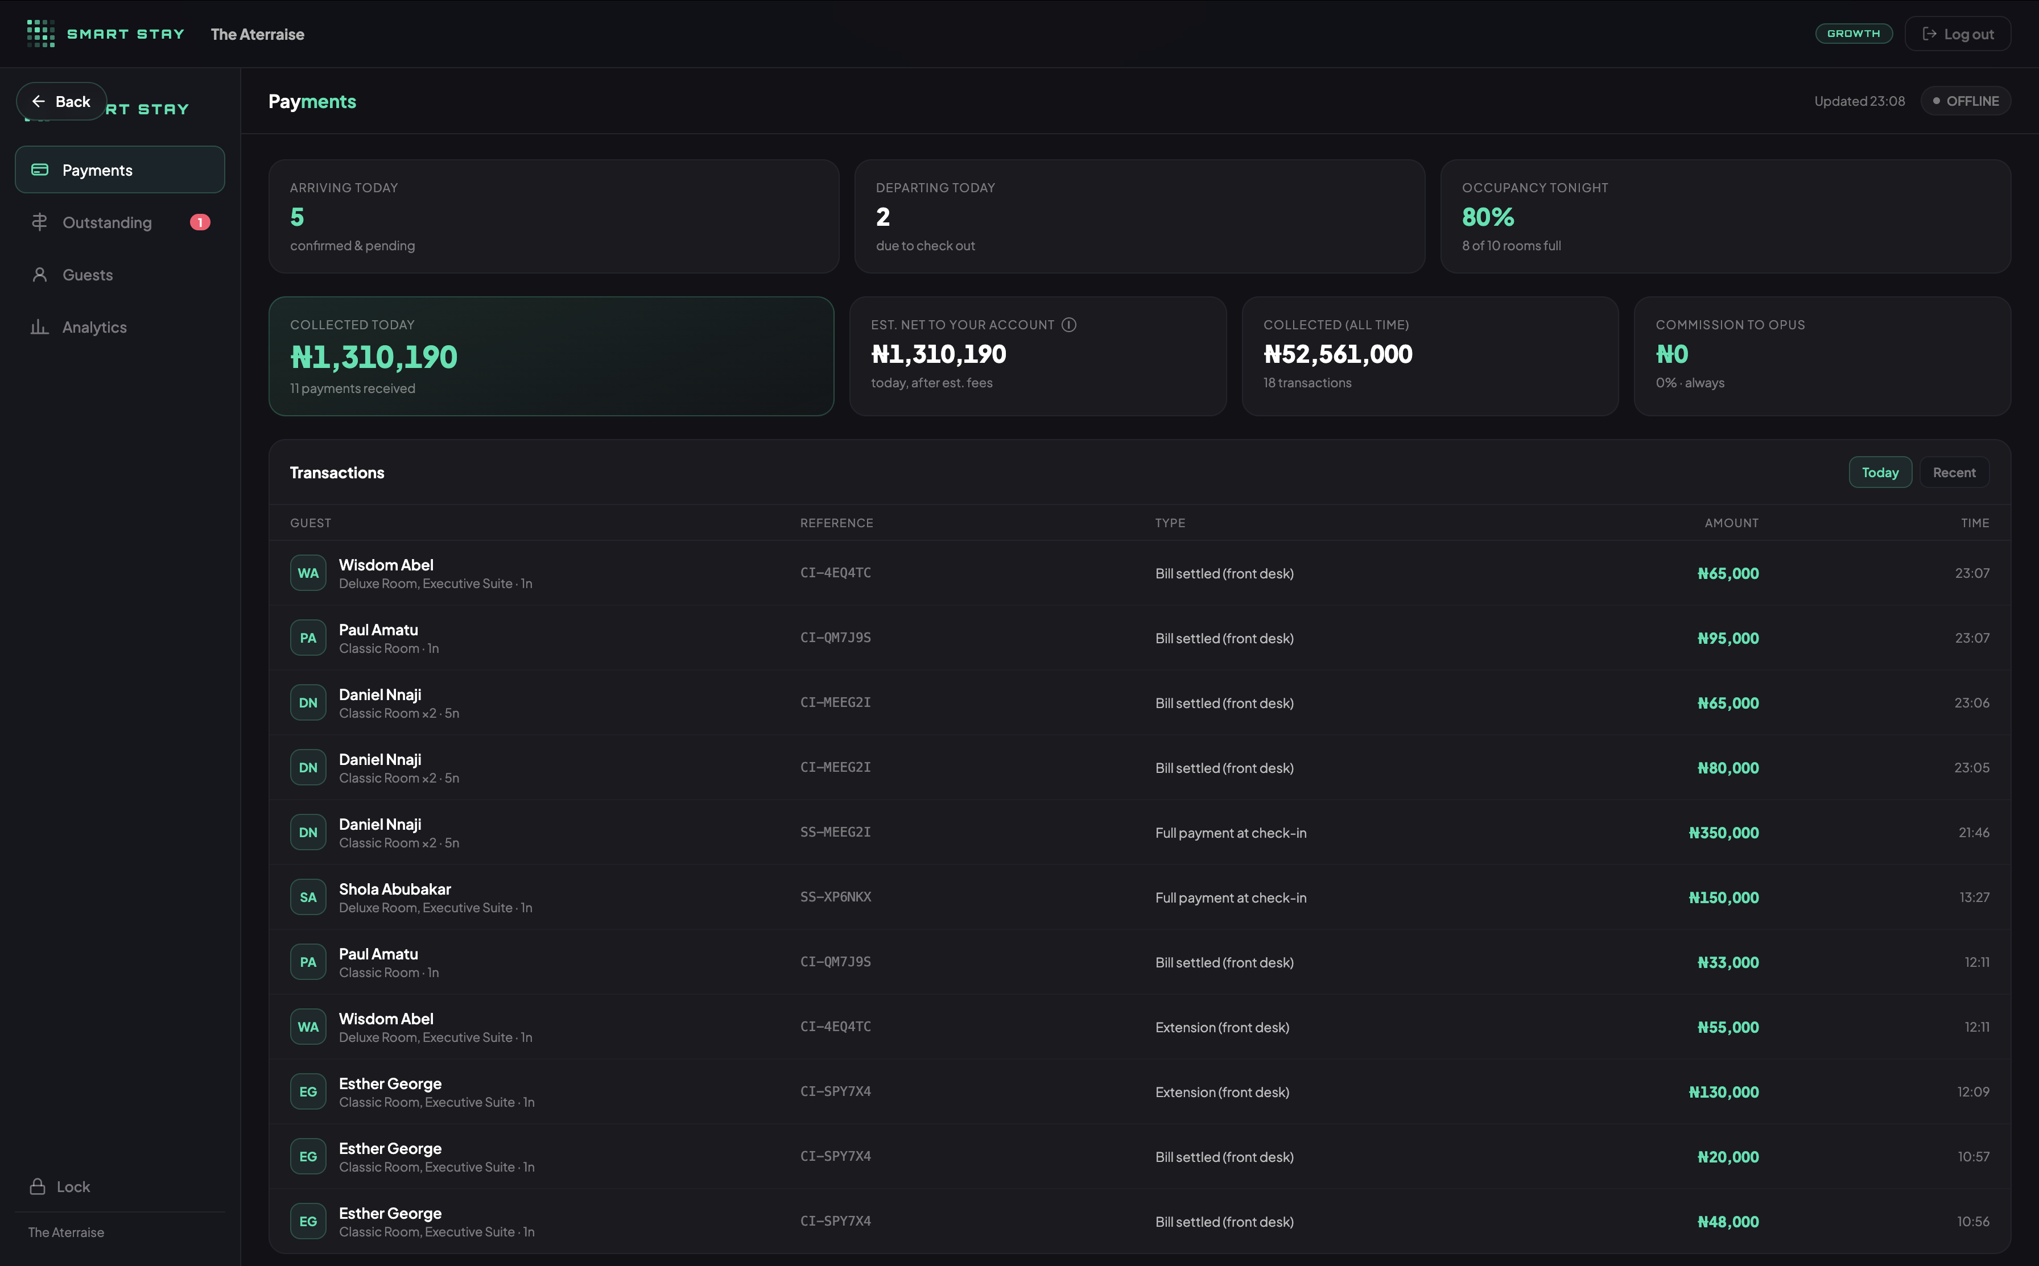Click the Back button
Viewport: 2039px width, 1266px height.
61,101
